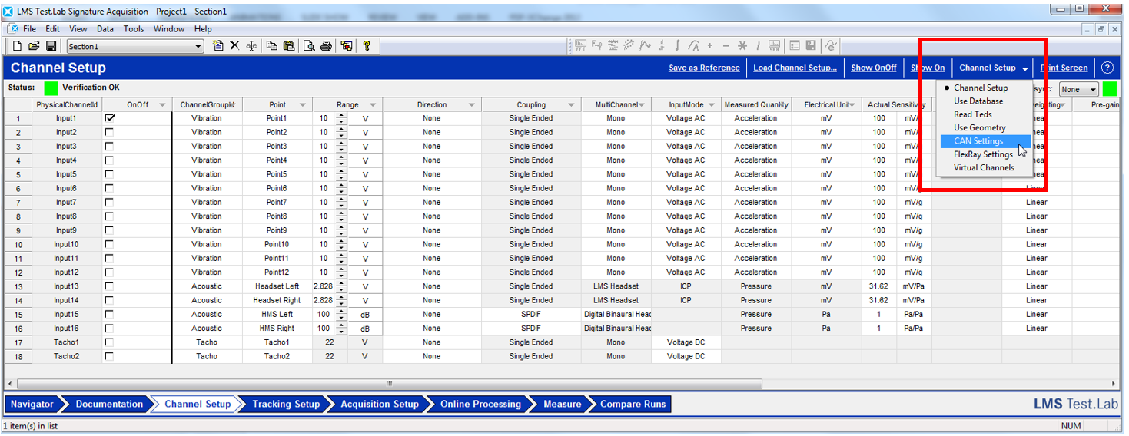Click Save as Reference link
Image resolution: width=1129 pixels, height=436 pixels.
(704, 68)
